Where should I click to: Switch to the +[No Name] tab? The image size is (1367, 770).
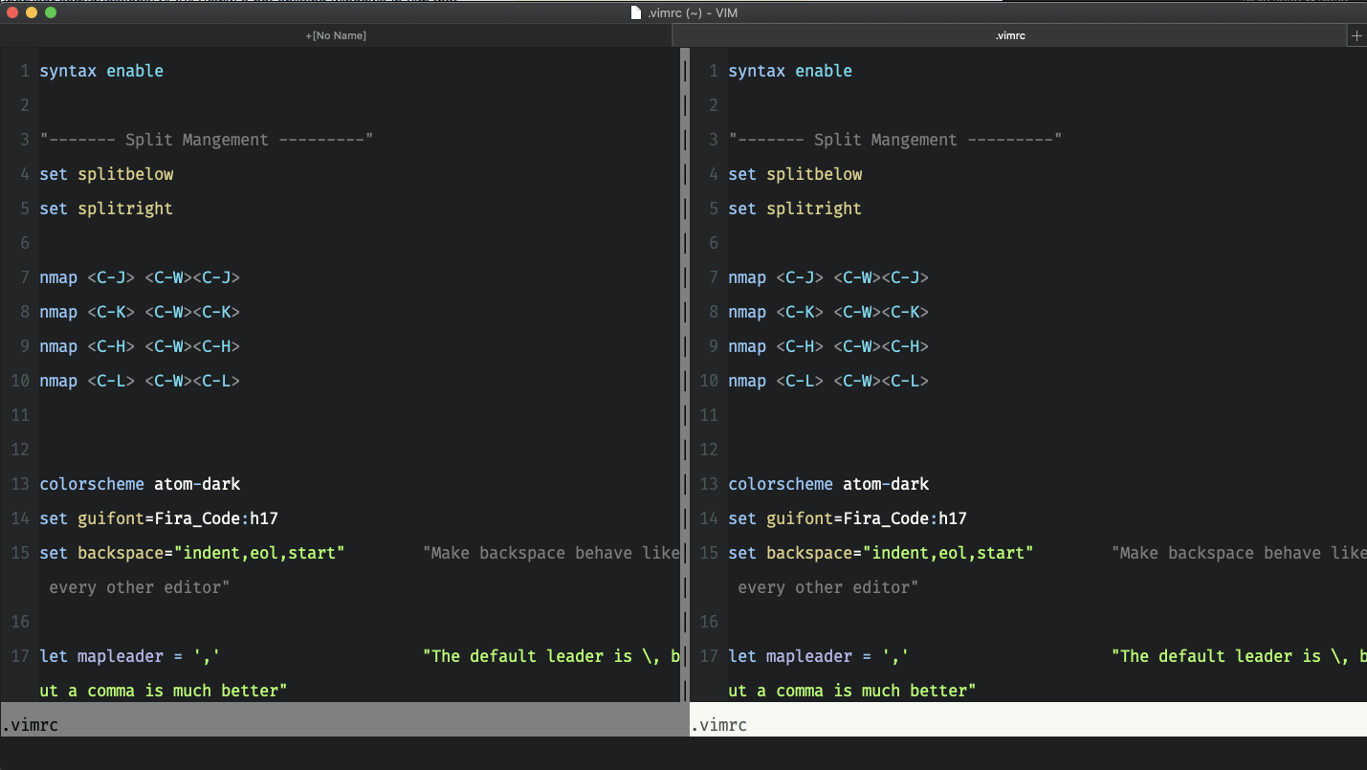(x=336, y=36)
